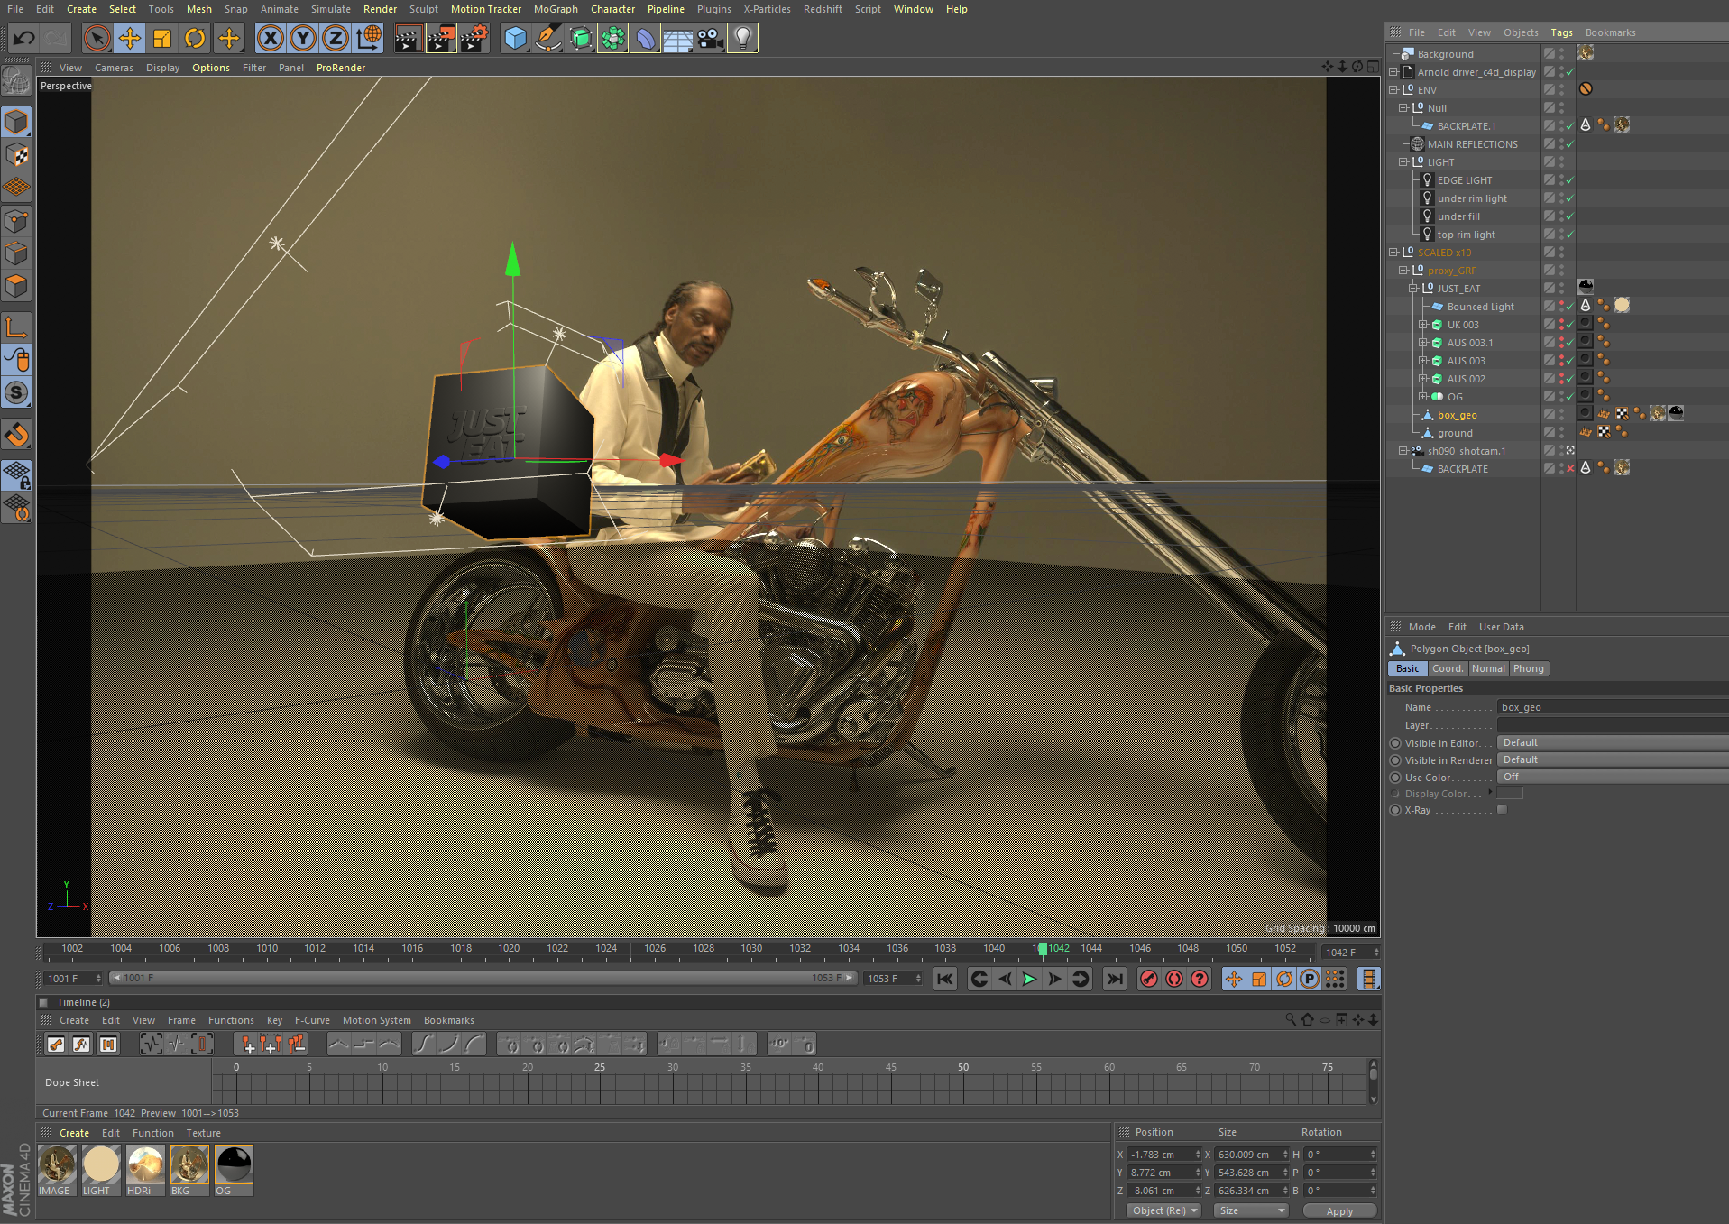Viewport: 1729px width, 1224px height.
Task: Select the Scale tool in the toolbar
Action: click(162, 38)
